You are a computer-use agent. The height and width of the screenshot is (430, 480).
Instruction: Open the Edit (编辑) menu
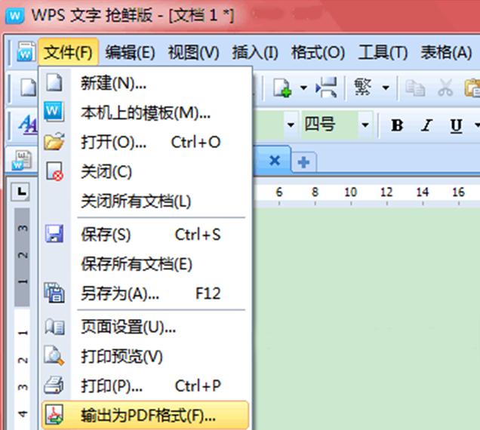tap(130, 52)
